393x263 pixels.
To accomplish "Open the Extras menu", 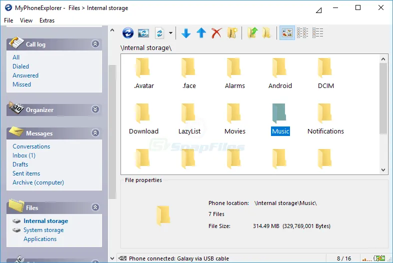I will 47,20.
